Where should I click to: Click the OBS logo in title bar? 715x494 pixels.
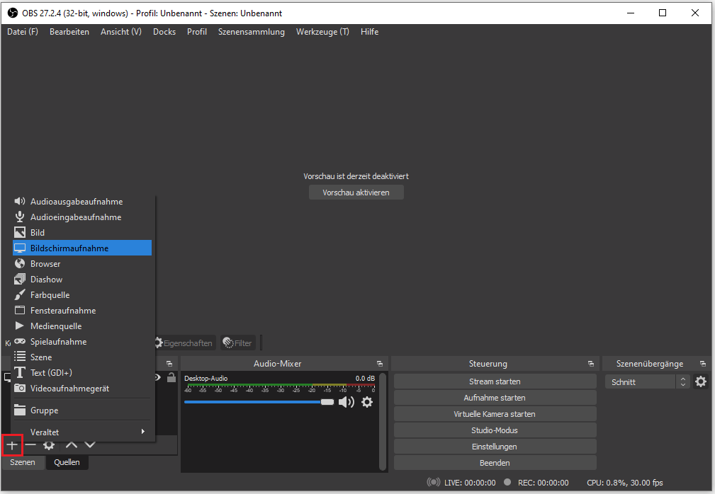(12, 13)
